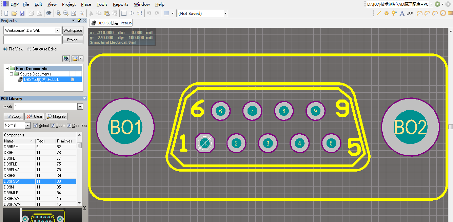453x222 pixels.
Task: Click in the Mask filter input field
Action: [x=45, y=107]
